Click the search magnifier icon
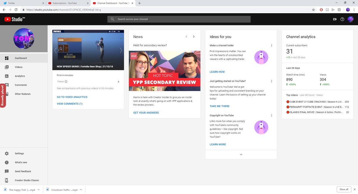The height and width of the screenshot is (194, 358). point(112,19)
